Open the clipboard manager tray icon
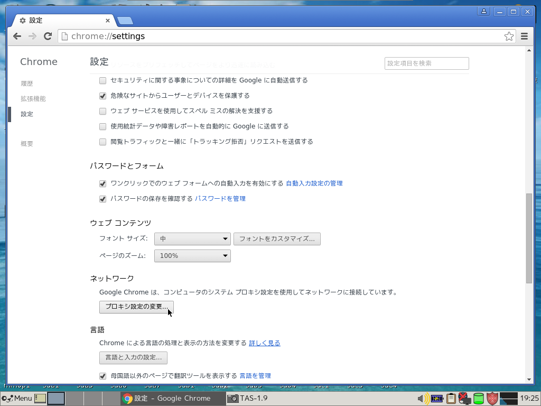541x406 pixels. pos(451,399)
